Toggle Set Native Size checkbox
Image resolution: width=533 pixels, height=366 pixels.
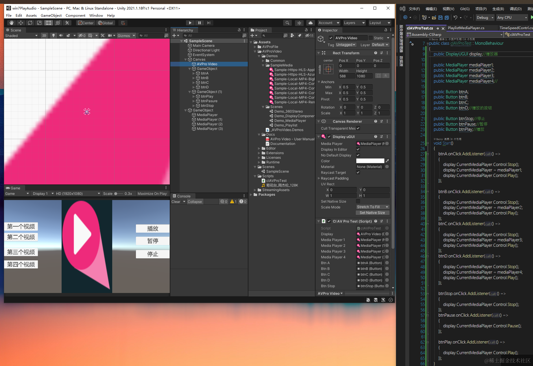(x=358, y=201)
